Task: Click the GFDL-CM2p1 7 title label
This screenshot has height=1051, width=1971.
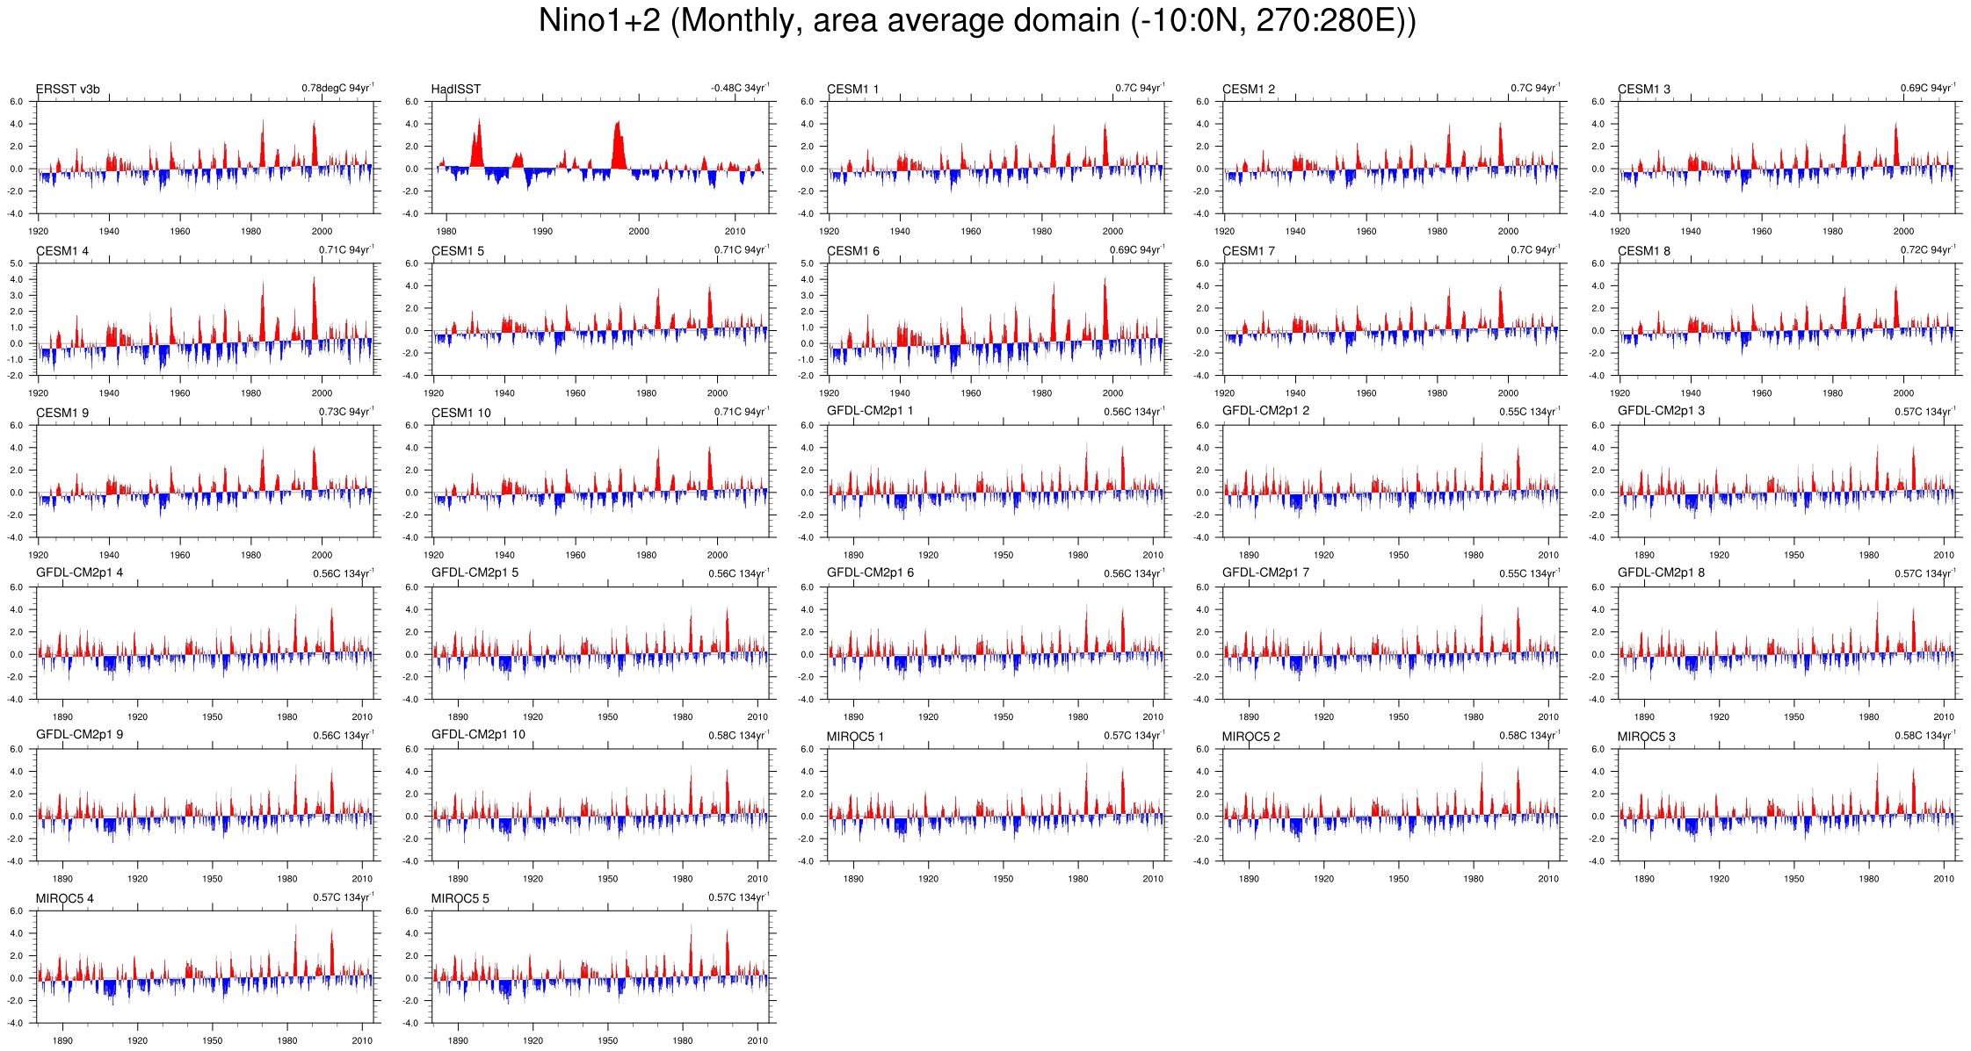Action: click(1265, 572)
